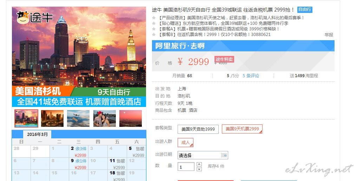
Task: Toggle the 成人 traveler type option
Action: [x=185, y=143]
